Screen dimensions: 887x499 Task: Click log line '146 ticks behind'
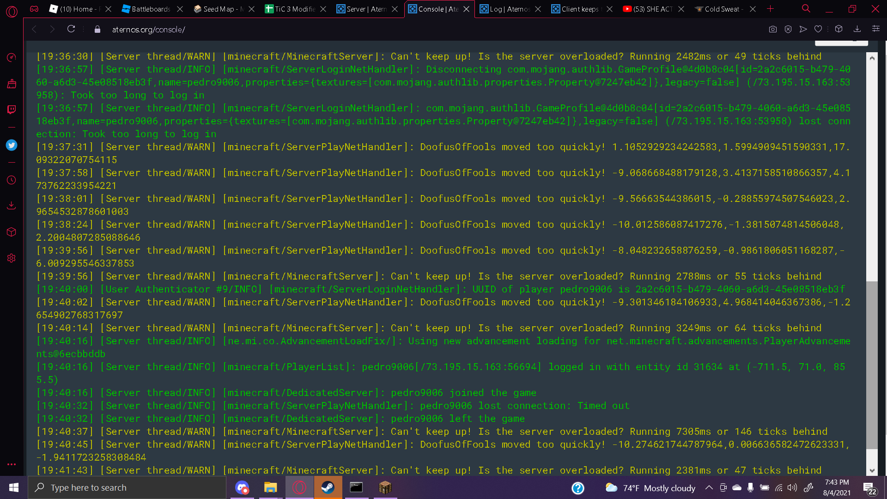click(x=432, y=432)
